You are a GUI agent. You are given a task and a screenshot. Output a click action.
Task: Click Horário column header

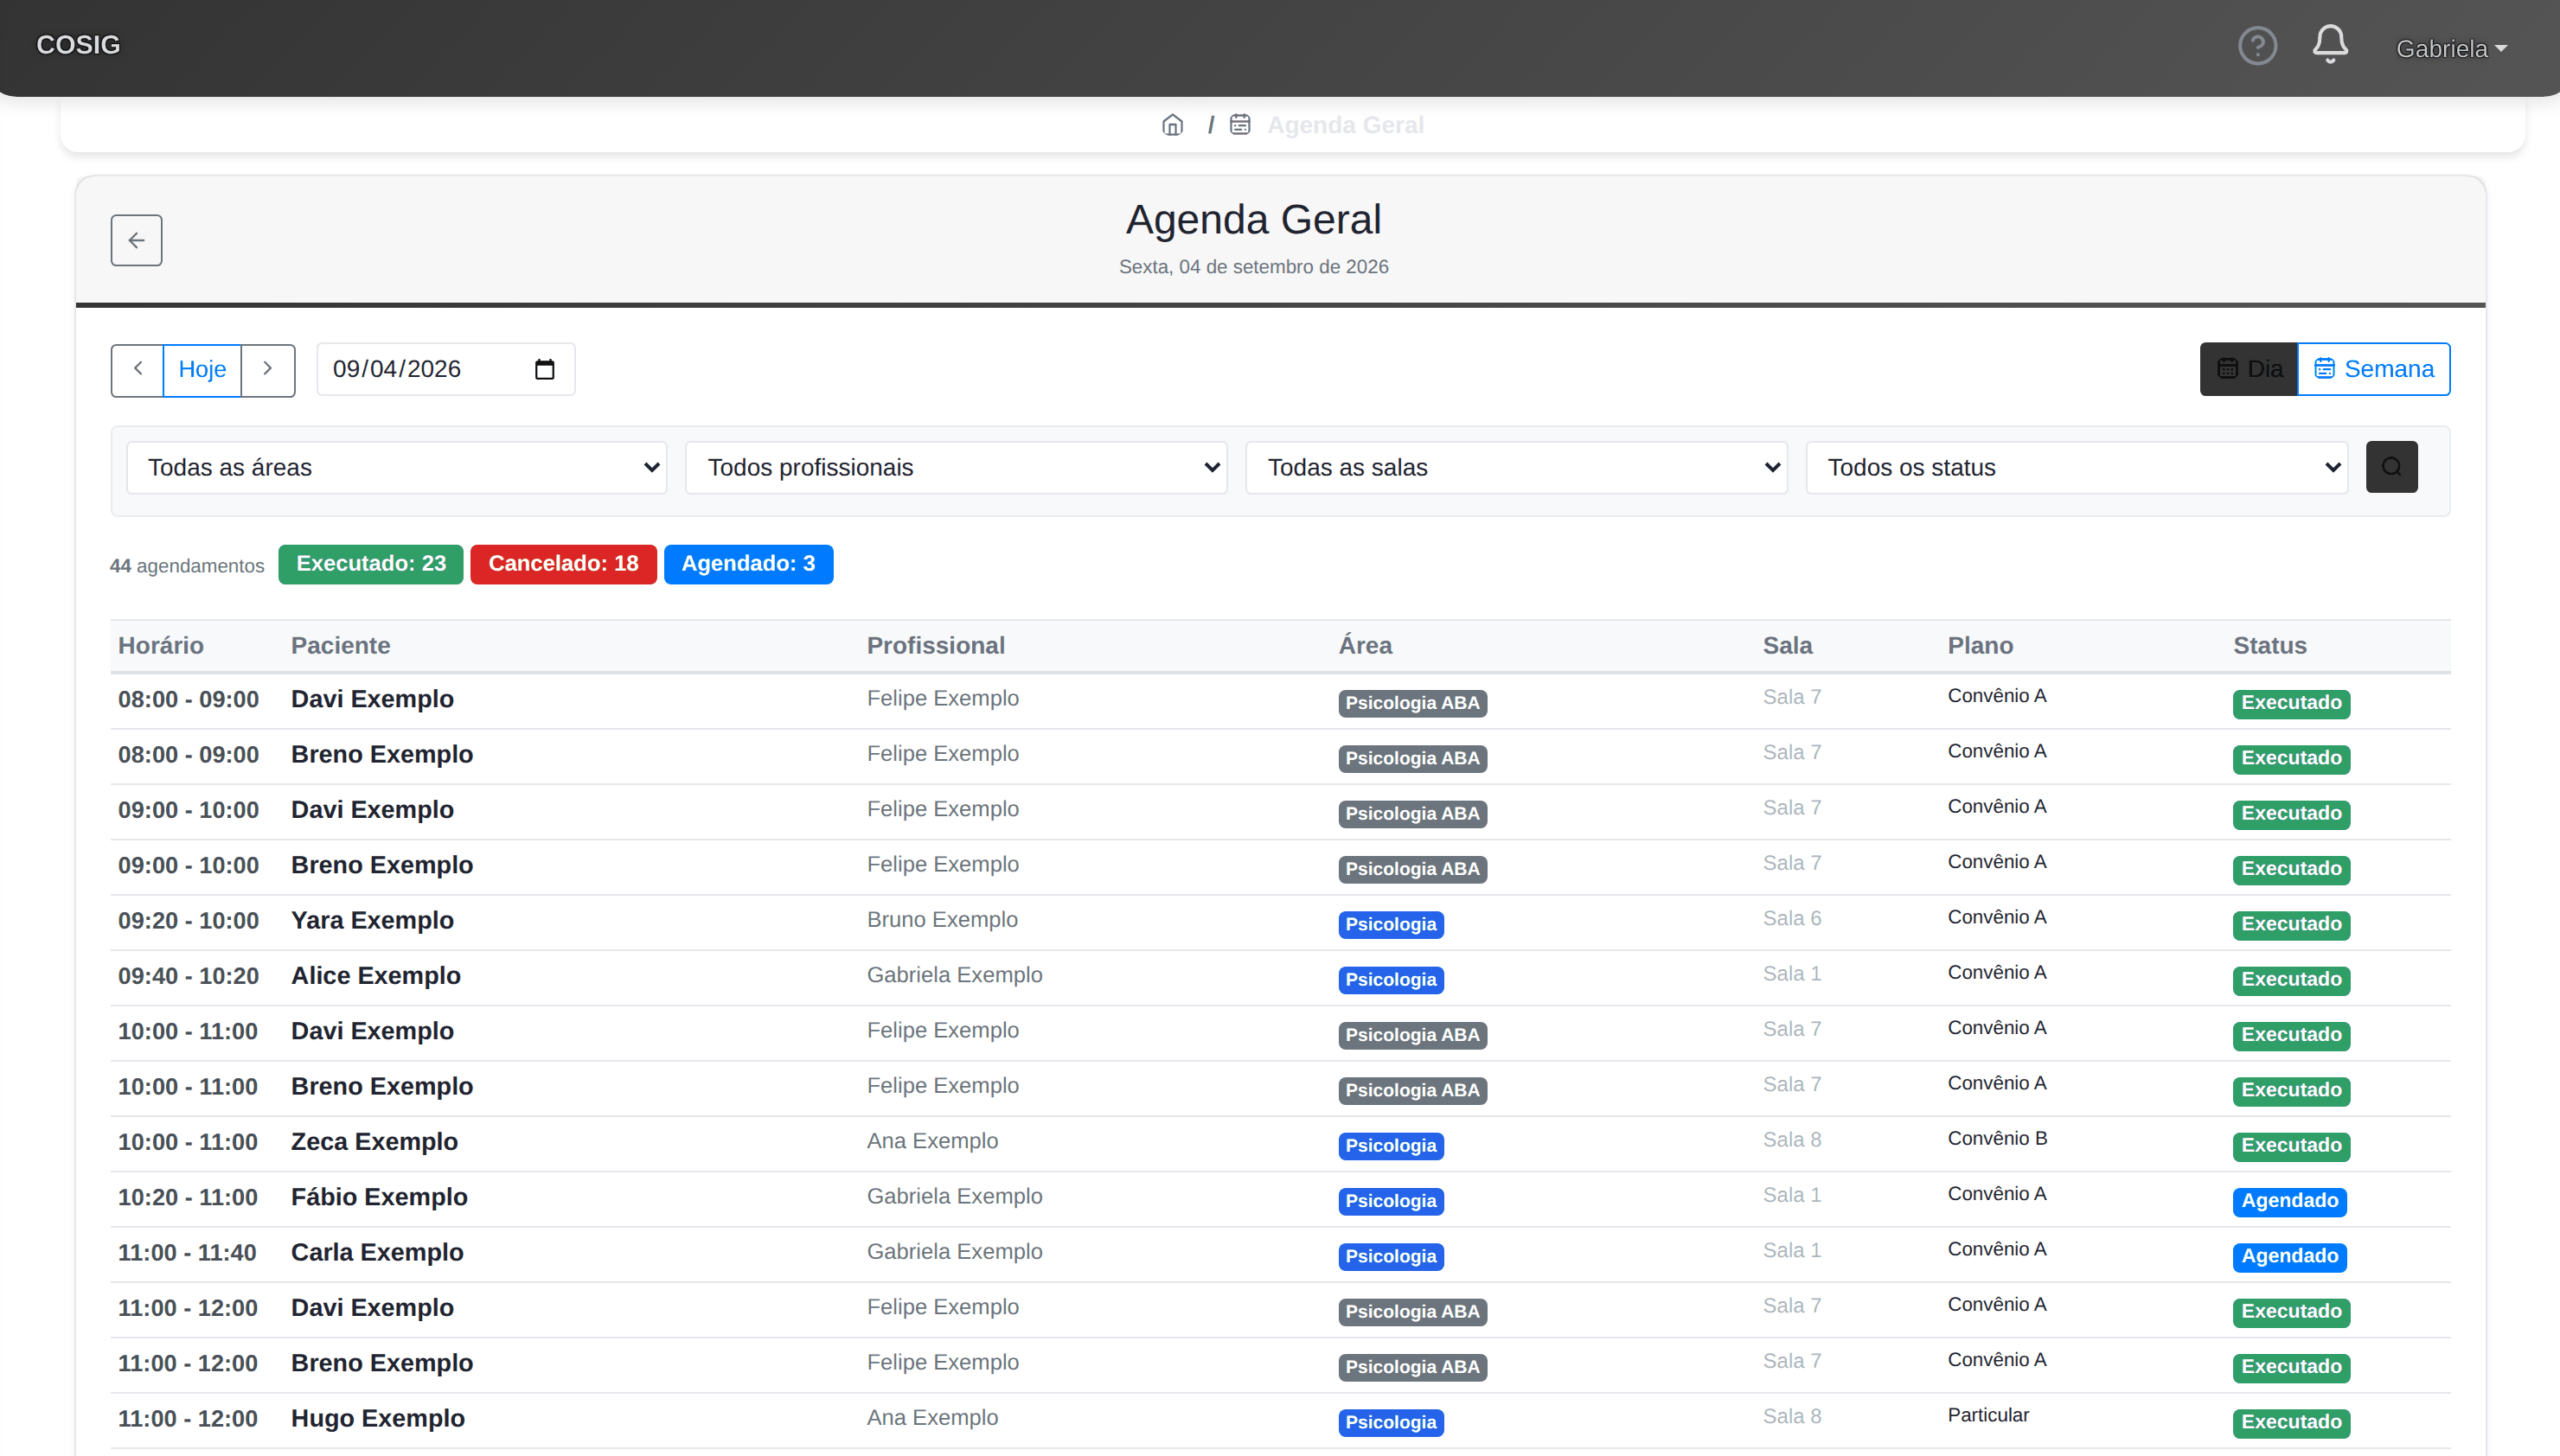coord(161,646)
